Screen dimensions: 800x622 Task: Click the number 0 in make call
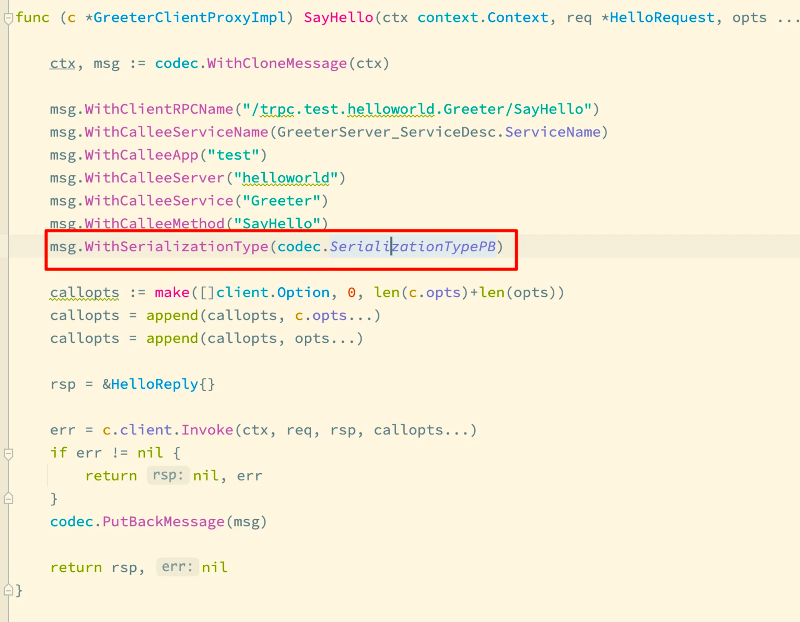pos(351,292)
